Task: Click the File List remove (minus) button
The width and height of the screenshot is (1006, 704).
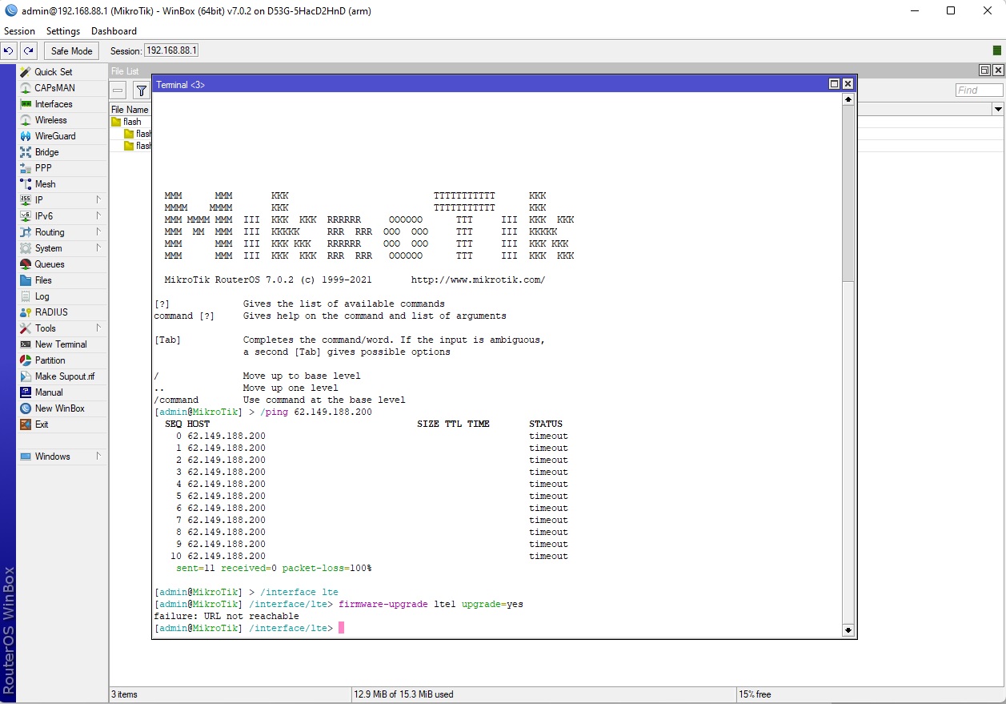Action: (118, 91)
